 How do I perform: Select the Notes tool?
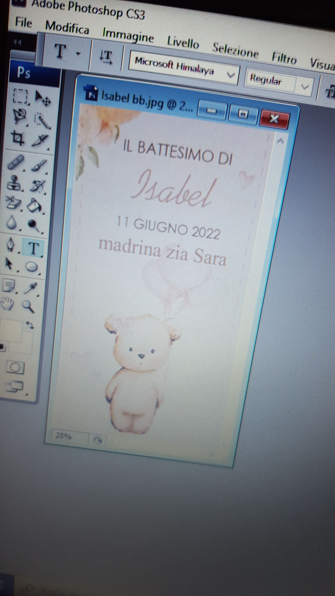(x=9, y=285)
